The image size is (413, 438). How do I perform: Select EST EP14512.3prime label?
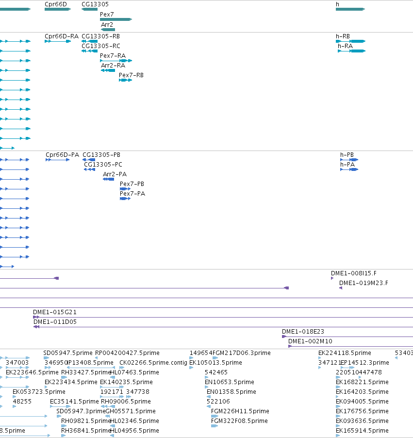364,363
